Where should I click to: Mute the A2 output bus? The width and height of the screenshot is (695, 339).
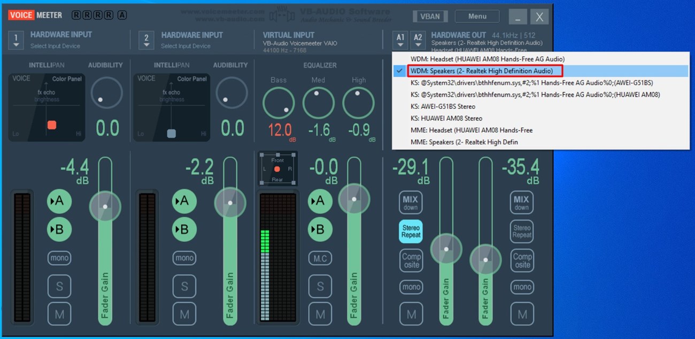[x=522, y=314]
